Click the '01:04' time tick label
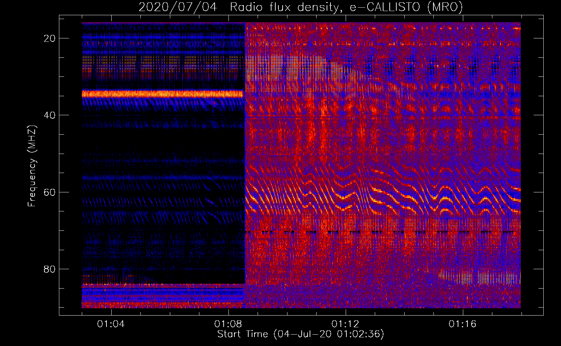 111,324
